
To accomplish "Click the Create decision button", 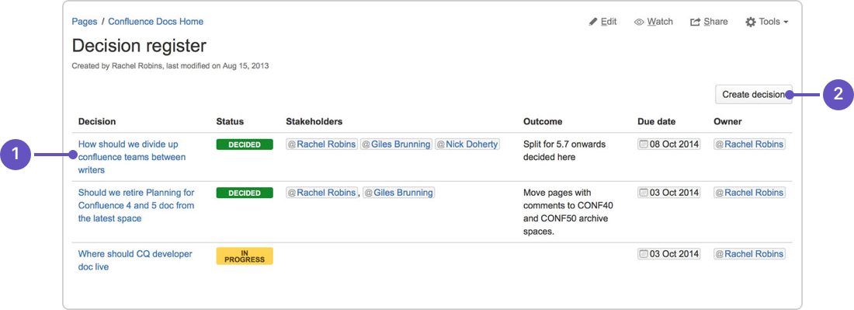I will [x=753, y=94].
